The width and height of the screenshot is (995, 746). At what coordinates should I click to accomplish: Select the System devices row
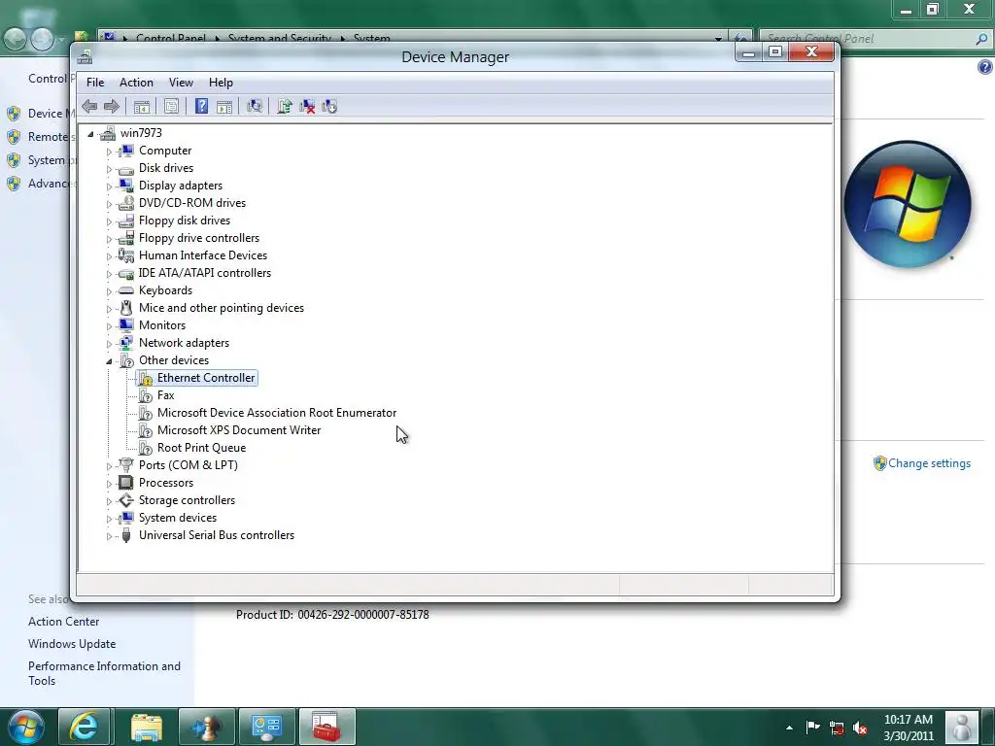point(178,518)
